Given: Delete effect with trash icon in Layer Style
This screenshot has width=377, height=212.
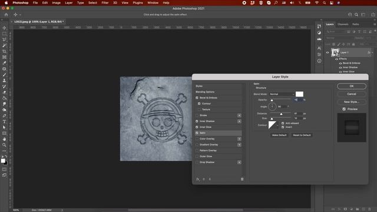Looking at the screenshot, I should coord(242,179).
